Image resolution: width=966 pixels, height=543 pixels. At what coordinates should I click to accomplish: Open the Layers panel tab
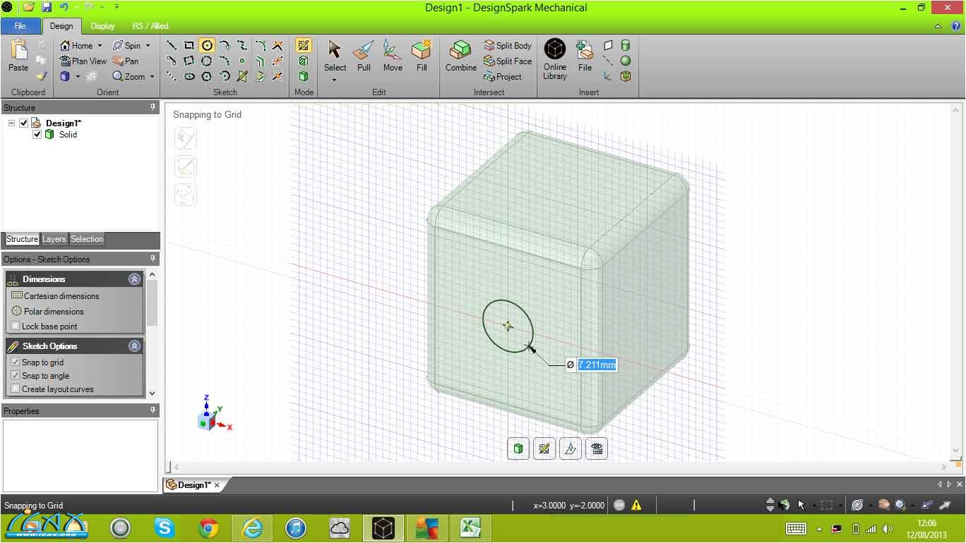(54, 239)
